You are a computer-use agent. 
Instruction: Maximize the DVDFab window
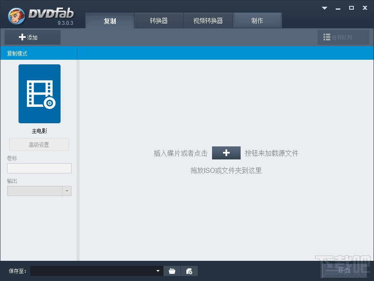coord(351,8)
